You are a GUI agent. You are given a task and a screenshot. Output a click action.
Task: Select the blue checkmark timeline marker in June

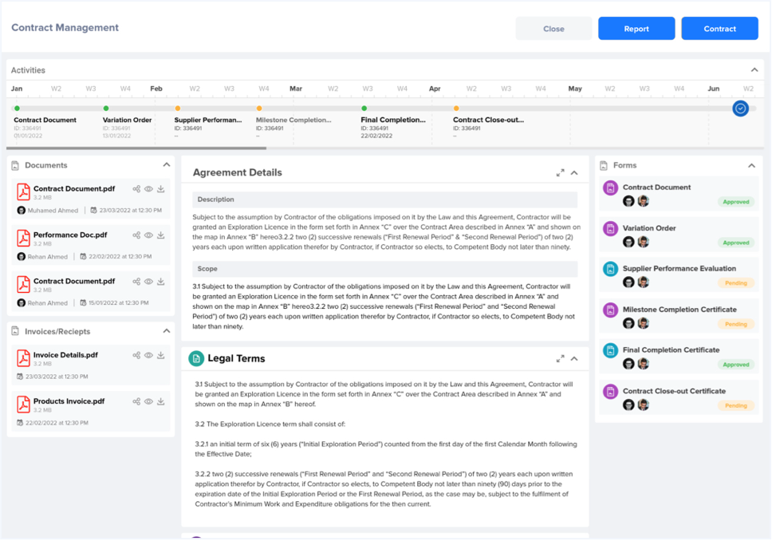click(740, 108)
